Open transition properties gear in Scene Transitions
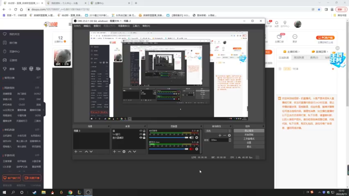This screenshot has width=349, height=196. [x=229, y=135]
